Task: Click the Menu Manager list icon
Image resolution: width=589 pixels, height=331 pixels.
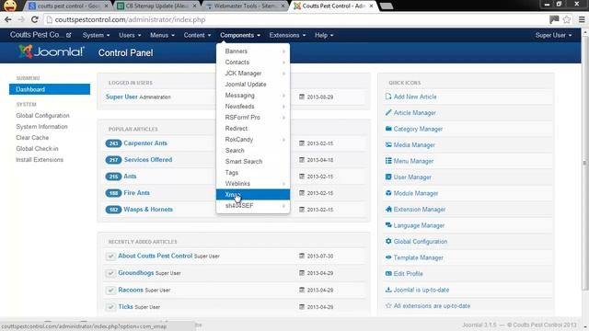Action: (388, 161)
